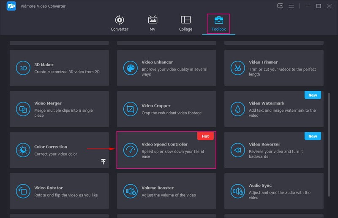Select the Video Trimmer scissors icon

tap(238, 68)
